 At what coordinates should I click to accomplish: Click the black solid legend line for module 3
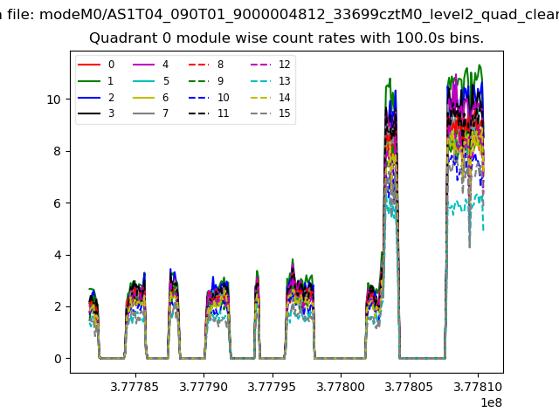click(x=89, y=113)
